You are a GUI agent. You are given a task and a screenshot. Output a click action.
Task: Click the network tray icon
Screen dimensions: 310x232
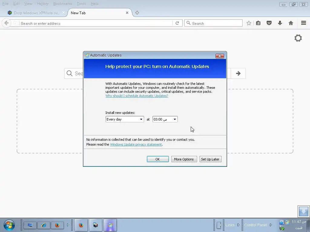(282, 222)
